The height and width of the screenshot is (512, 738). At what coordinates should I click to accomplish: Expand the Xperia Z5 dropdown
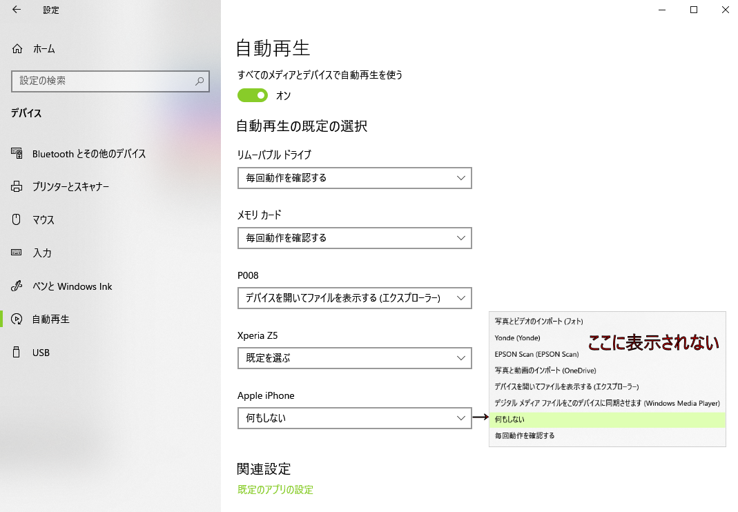354,358
